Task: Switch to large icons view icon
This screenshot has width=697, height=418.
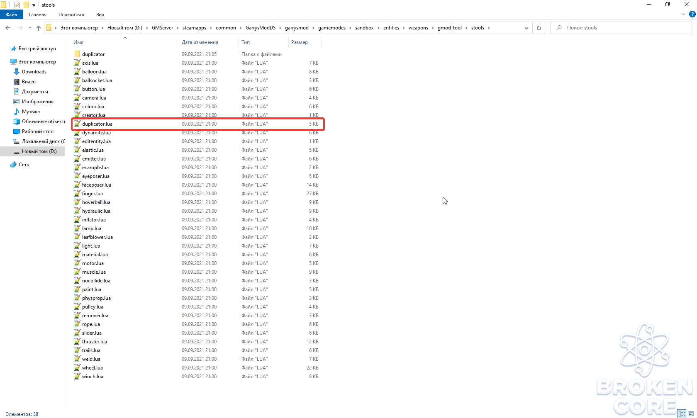Action: tap(691, 414)
